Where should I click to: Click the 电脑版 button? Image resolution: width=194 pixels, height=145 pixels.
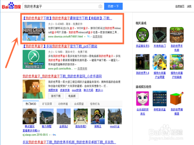pyautogui.click(x=72, y=96)
